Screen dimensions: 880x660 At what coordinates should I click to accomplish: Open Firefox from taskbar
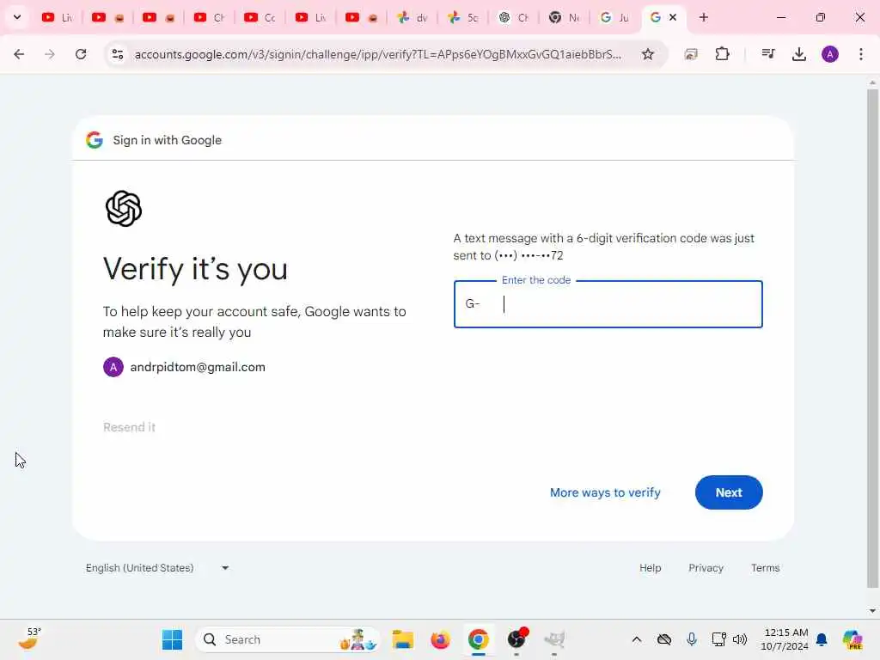tap(441, 639)
